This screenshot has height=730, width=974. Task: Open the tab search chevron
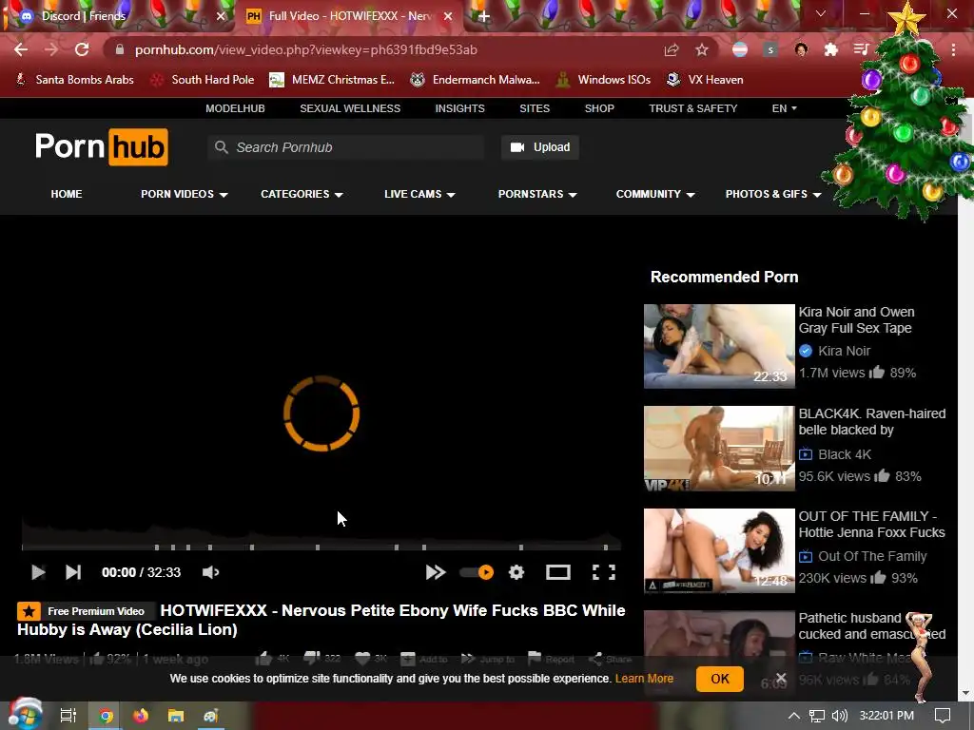click(821, 13)
